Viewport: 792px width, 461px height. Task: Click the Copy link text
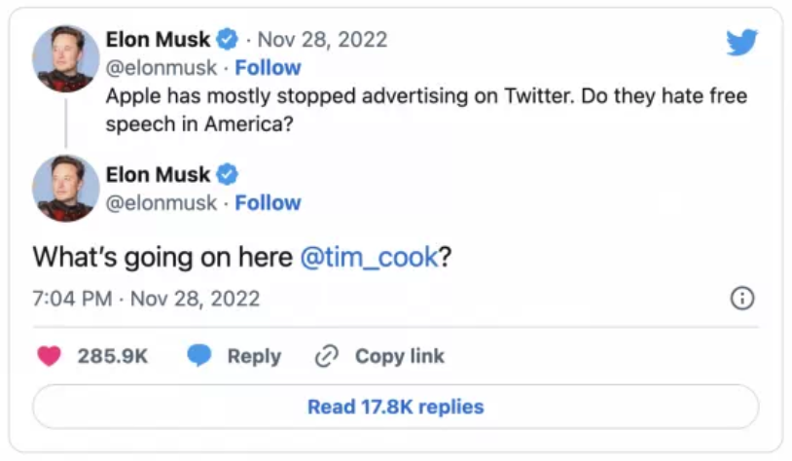coord(399,356)
